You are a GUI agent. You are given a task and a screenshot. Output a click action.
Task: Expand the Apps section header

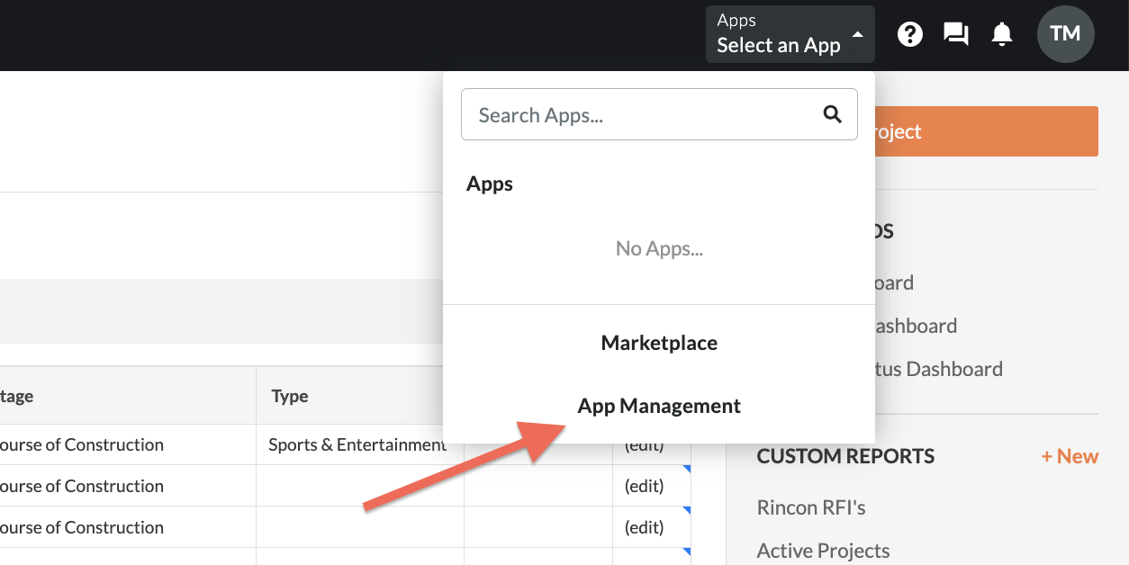(490, 184)
